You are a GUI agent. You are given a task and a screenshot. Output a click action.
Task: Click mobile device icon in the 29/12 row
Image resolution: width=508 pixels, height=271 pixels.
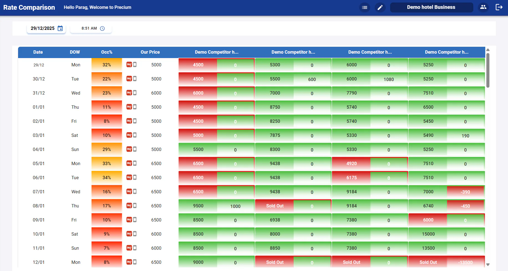tap(135, 64)
